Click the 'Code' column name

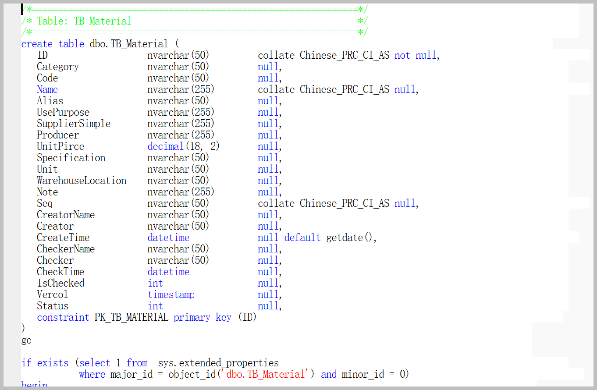pyautogui.click(x=47, y=78)
